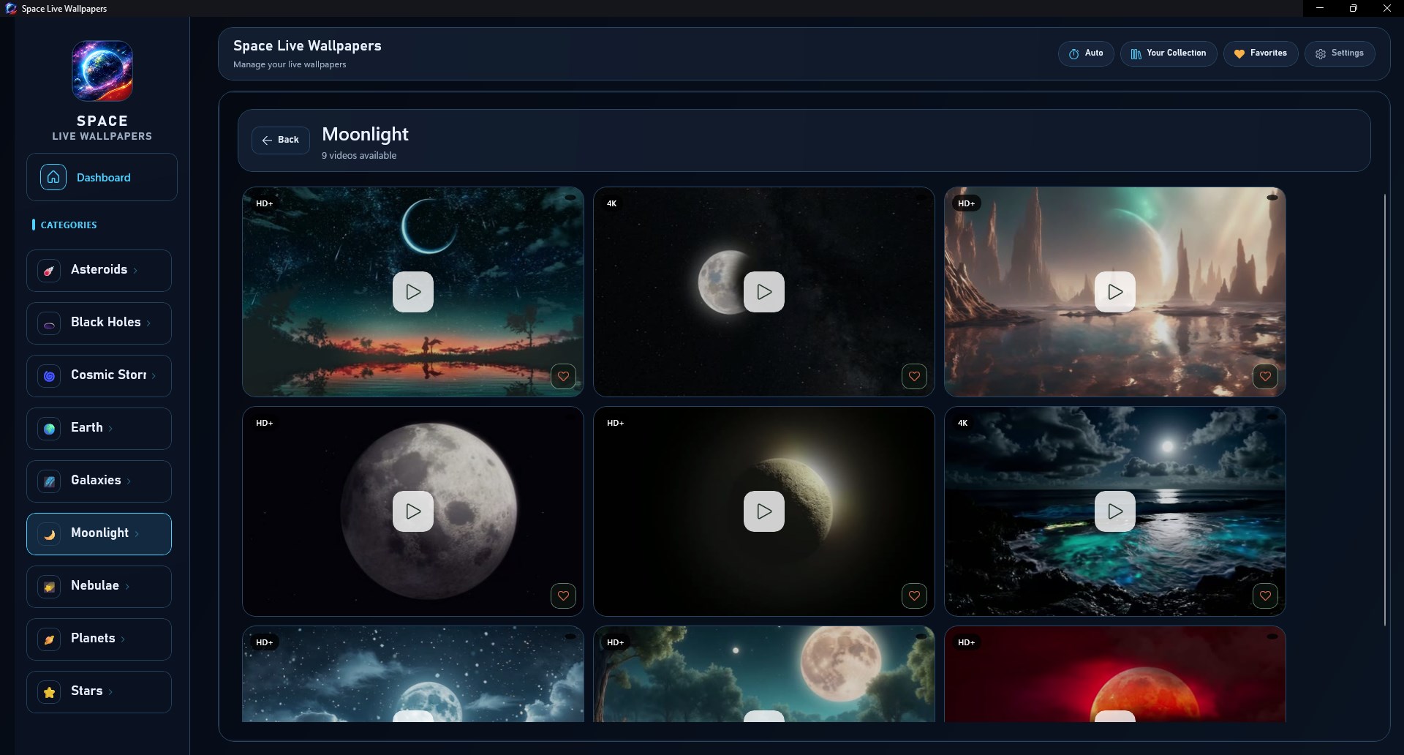Click the "Manage your live wallpapers" subtitle
The width and height of the screenshot is (1404, 755).
pos(290,64)
